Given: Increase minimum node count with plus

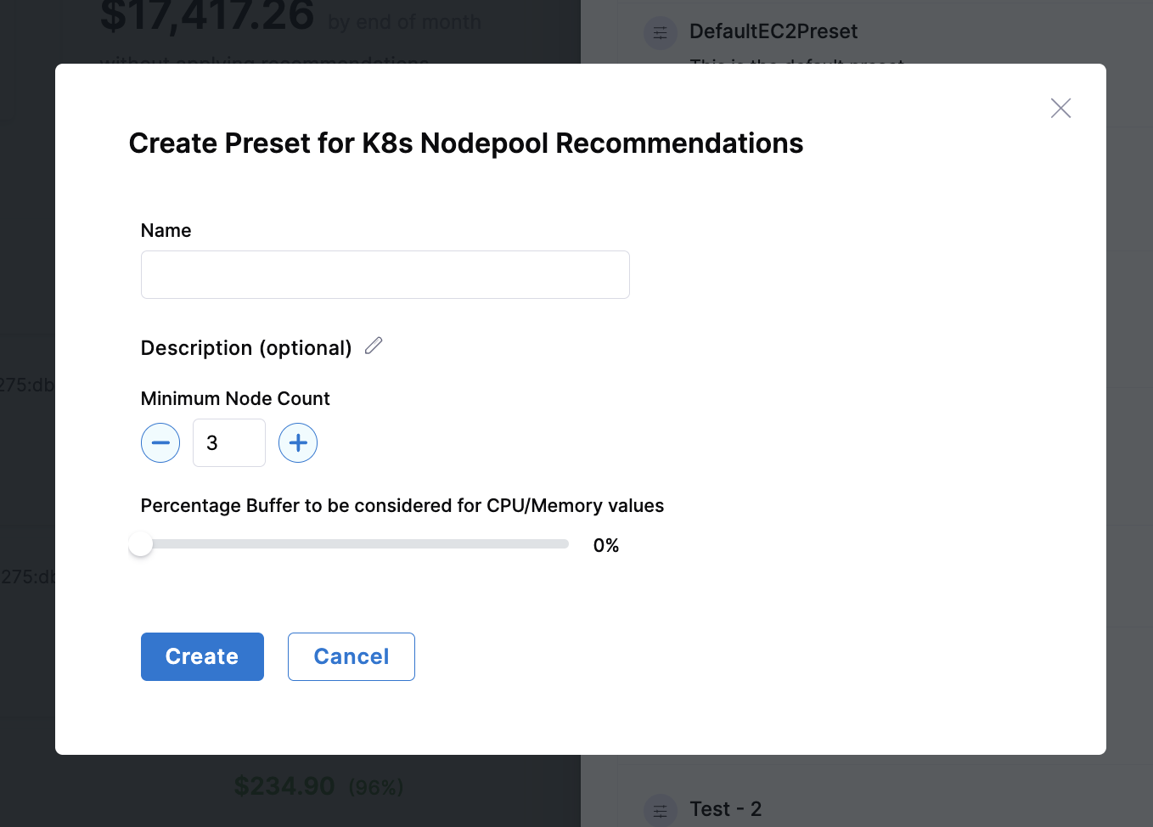Looking at the screenshot, I should (x=298, y=442).
